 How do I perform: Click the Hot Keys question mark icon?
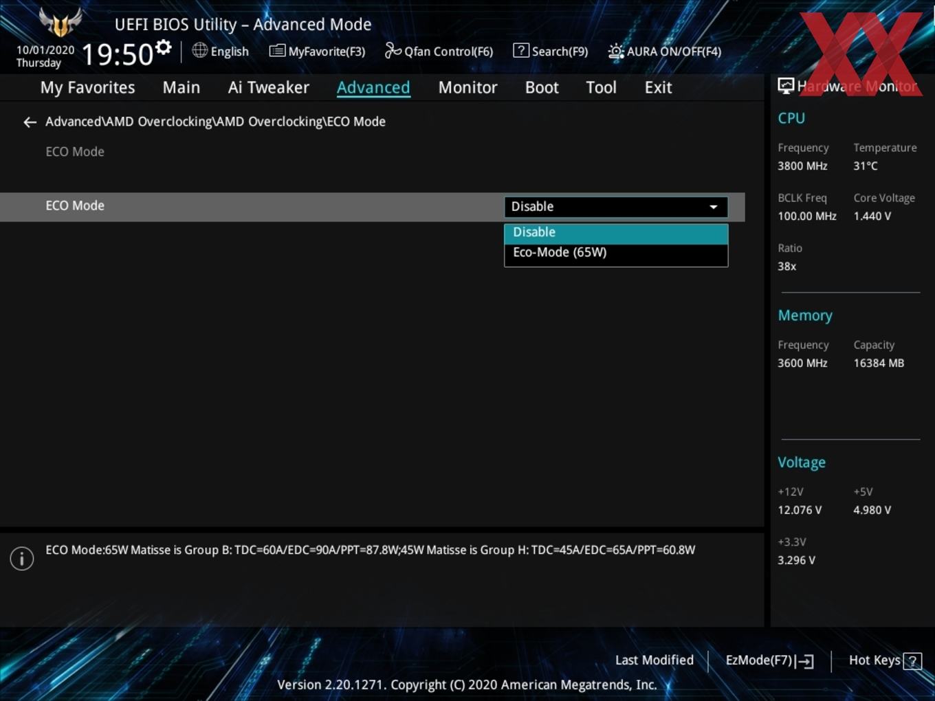pos(912,661)
